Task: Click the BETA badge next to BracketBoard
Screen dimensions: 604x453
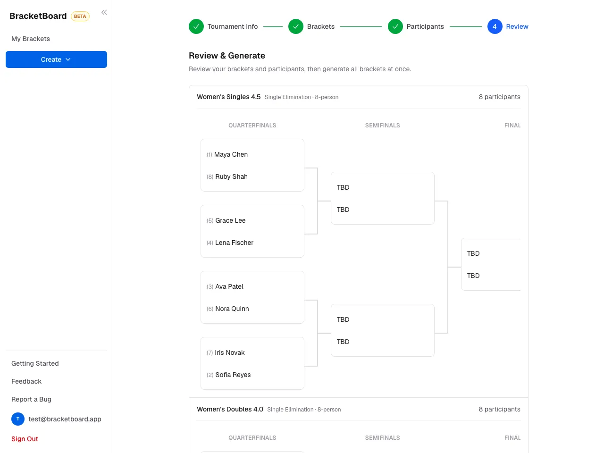Action: (x=80, y=16)
